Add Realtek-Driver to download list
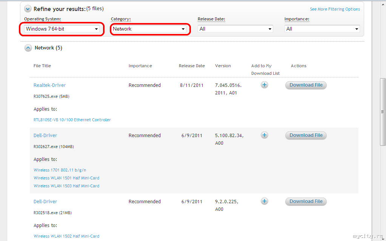Screen dimensions: 386x241 click(x=265, y=85)
